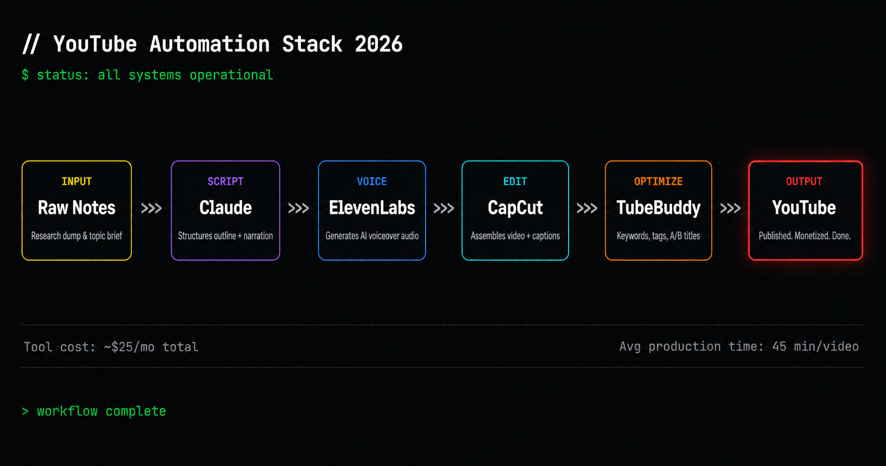Click "Structures outline + narration" description
This screenshot has height=466, width=886.
pyautogui.click(x=225, y=236)
